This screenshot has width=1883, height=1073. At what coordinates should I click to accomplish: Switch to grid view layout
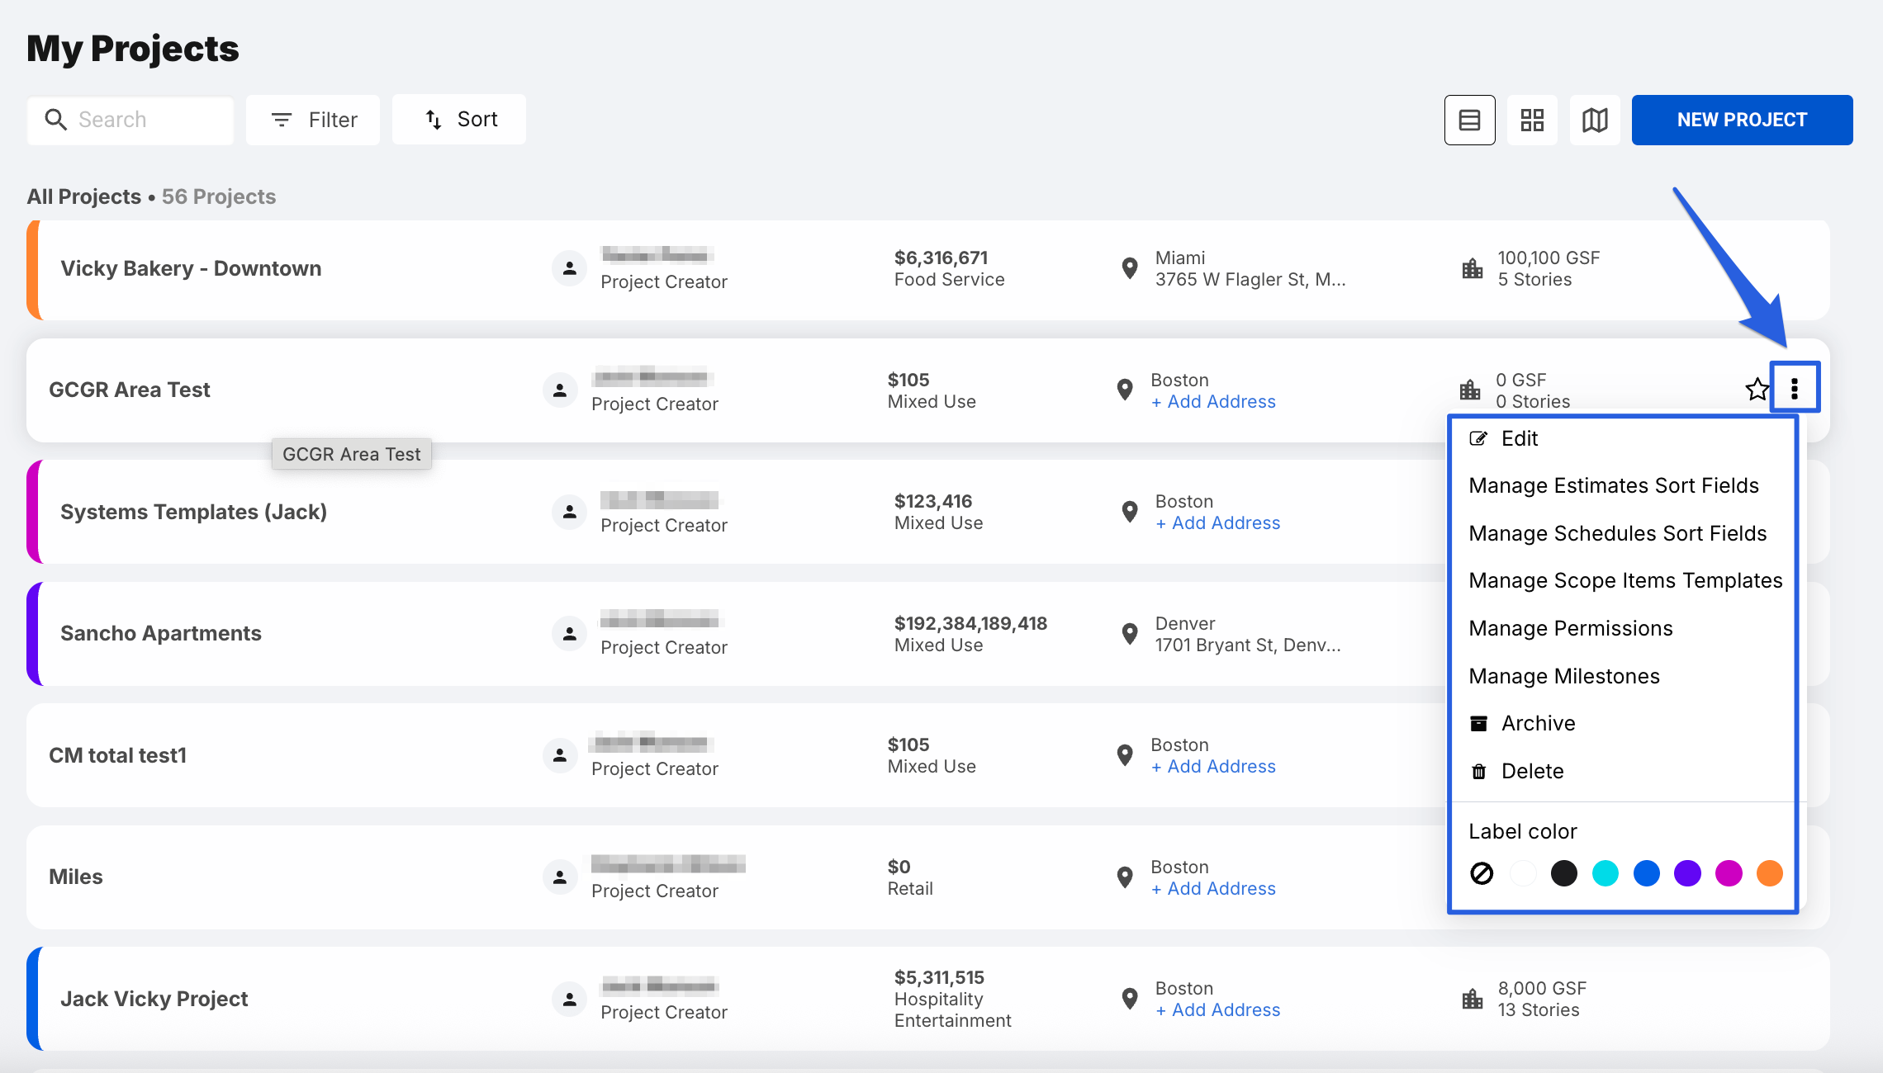click(1532, 121)
